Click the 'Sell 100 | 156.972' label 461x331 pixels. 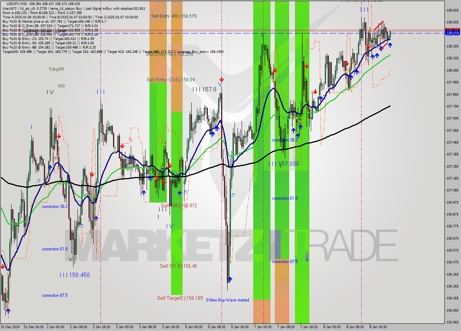(179, 205)
